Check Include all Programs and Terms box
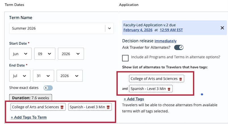The image size is (228, 124). click(x=125, y=58)
